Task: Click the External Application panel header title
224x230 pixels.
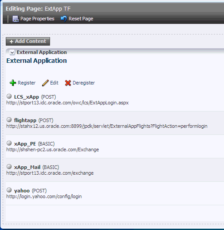Action: [42, 52]
